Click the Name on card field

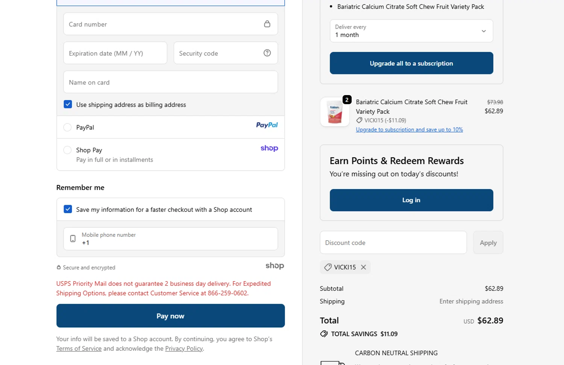click(x=170, y=82)
